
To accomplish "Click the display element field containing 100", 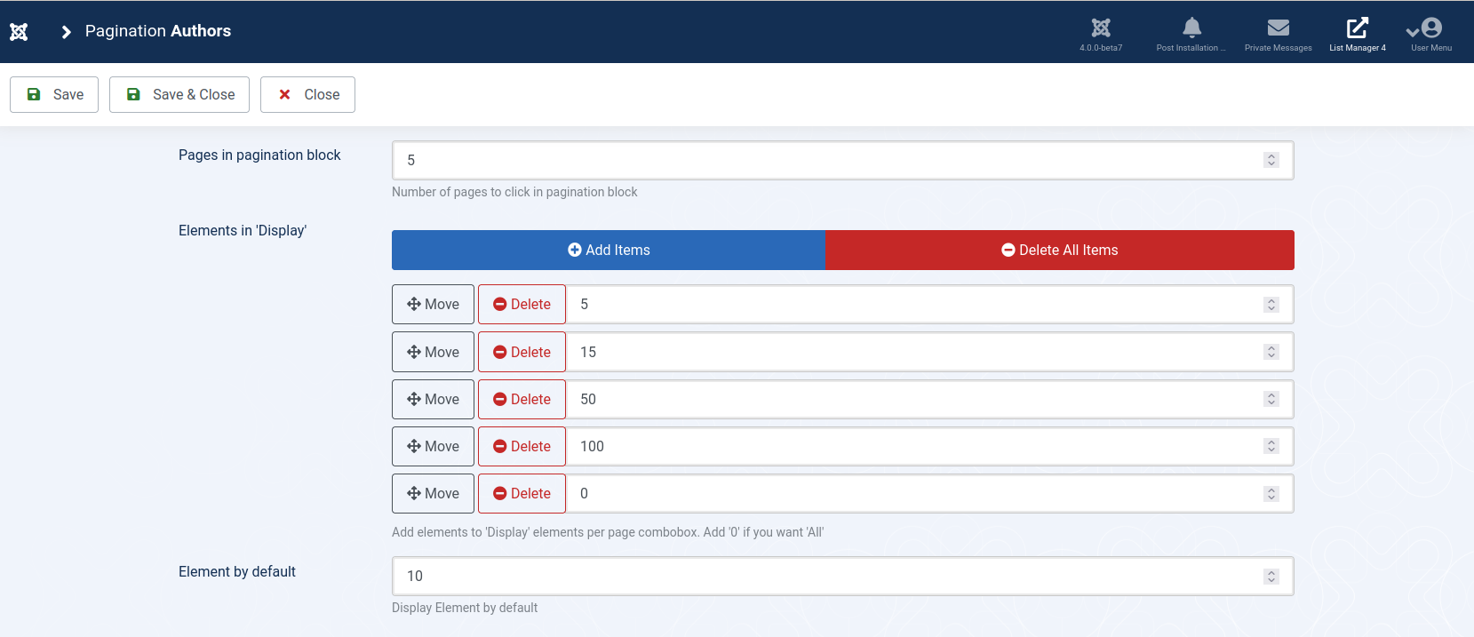I will pos(929,446).
